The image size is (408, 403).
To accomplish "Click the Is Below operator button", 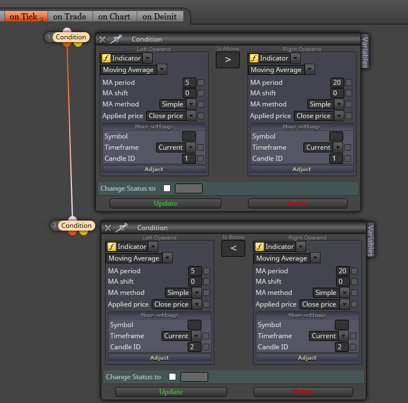I will [x=233, y=248].
